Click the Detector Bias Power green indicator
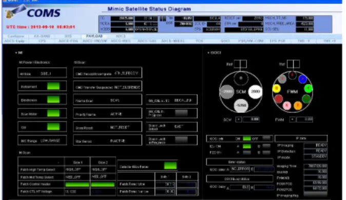Image resolution: width=346 pixels, height=200 pixels. (170, 166)
